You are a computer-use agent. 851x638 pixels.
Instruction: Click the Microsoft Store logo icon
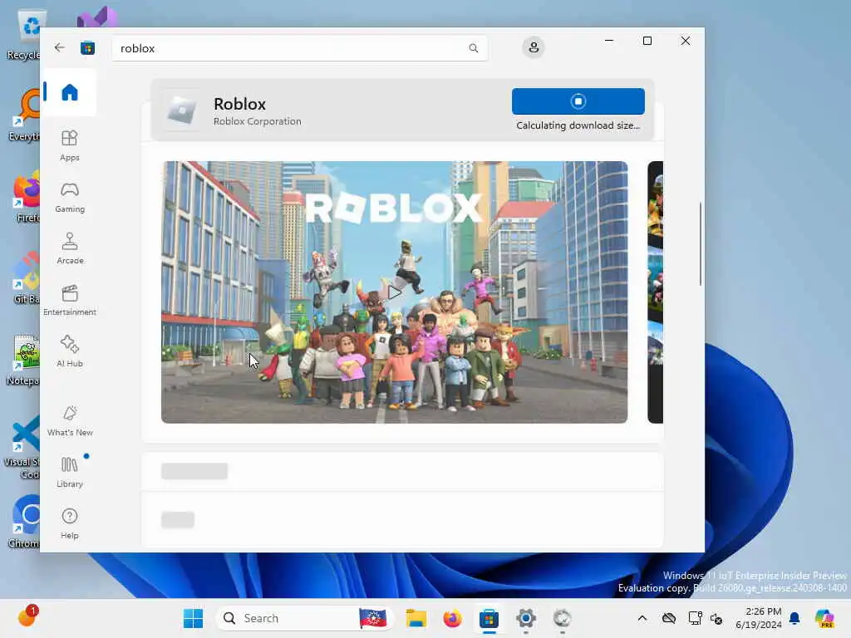point(87,48)
